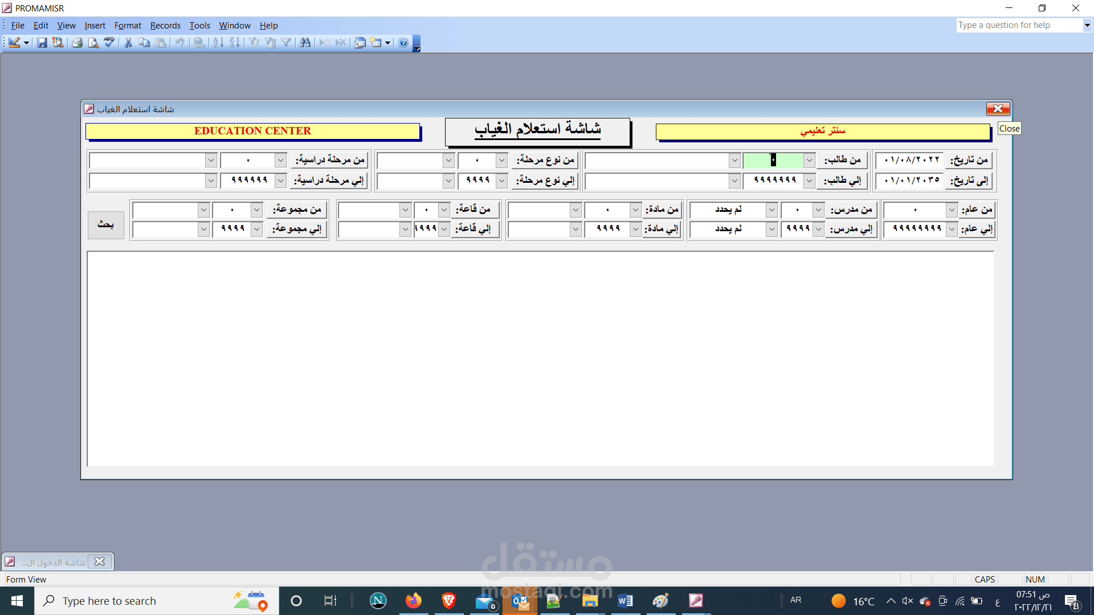The height and width of the screenshot is (615, 1094).
Task: Click the New Object toolbar icon
Action: pyautogui.click(x=376, y=43)
